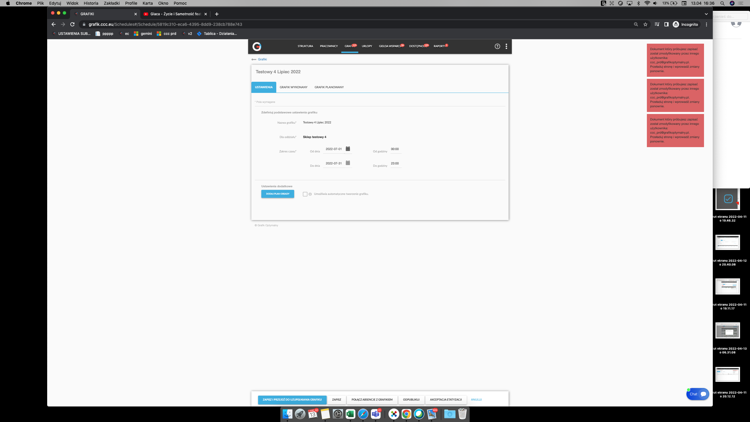The width and height of the screenshot is (750, 422).
Task: Switch to the Grafik Wykonany tab
Action: tap(293, 87)
